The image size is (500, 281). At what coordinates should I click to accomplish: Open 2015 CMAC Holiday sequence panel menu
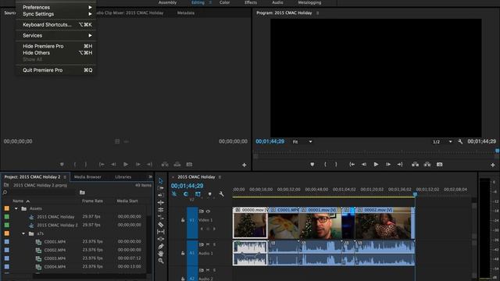coord(220,177)
